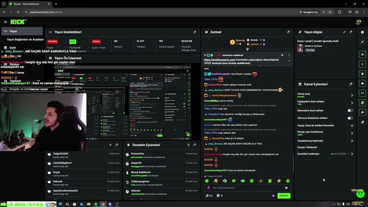
Task: Open İzleyici Yönlendir action
Action: (x=307, y=147)
